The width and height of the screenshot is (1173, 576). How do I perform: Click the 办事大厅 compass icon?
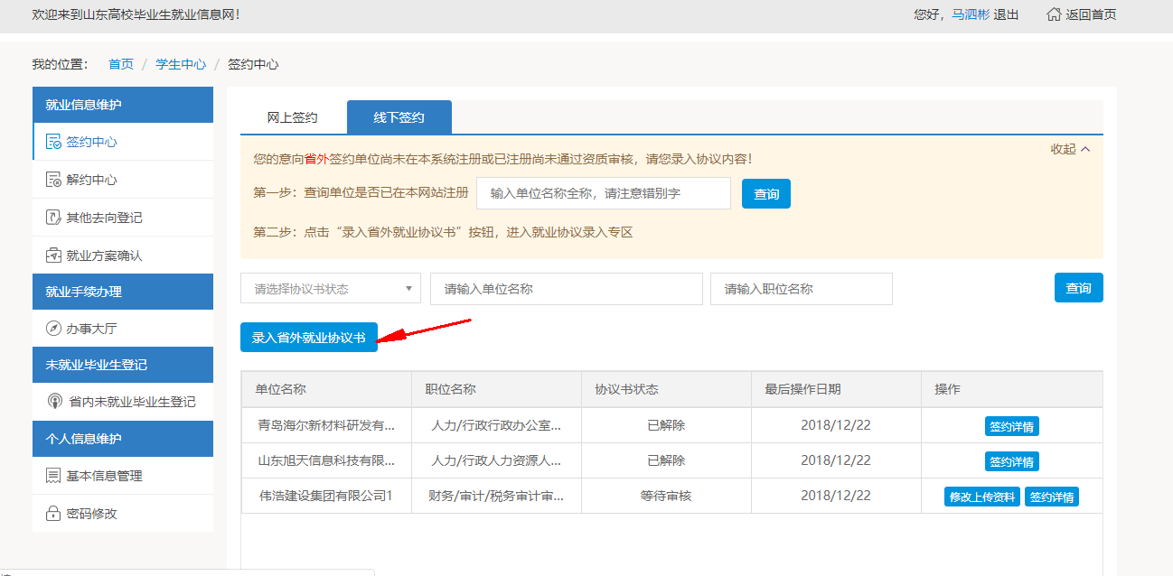click(53, 329)
